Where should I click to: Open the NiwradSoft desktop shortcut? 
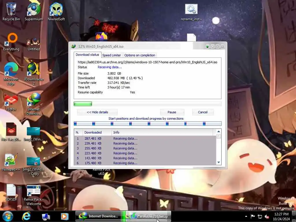(x=56, y=11)
